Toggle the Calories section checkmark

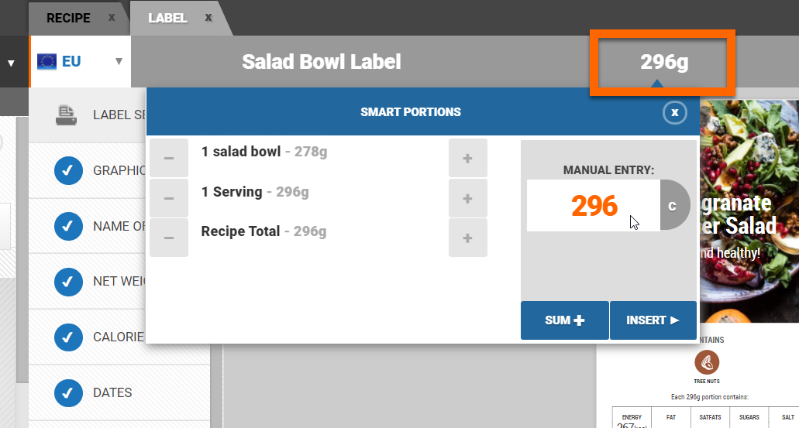(68, 337)
